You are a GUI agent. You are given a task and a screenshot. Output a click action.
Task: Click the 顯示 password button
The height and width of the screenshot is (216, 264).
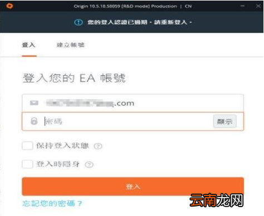[224, 121]
